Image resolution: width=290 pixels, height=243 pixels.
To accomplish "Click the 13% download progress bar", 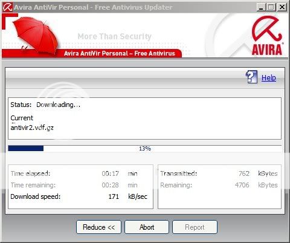I will [144, 148].
